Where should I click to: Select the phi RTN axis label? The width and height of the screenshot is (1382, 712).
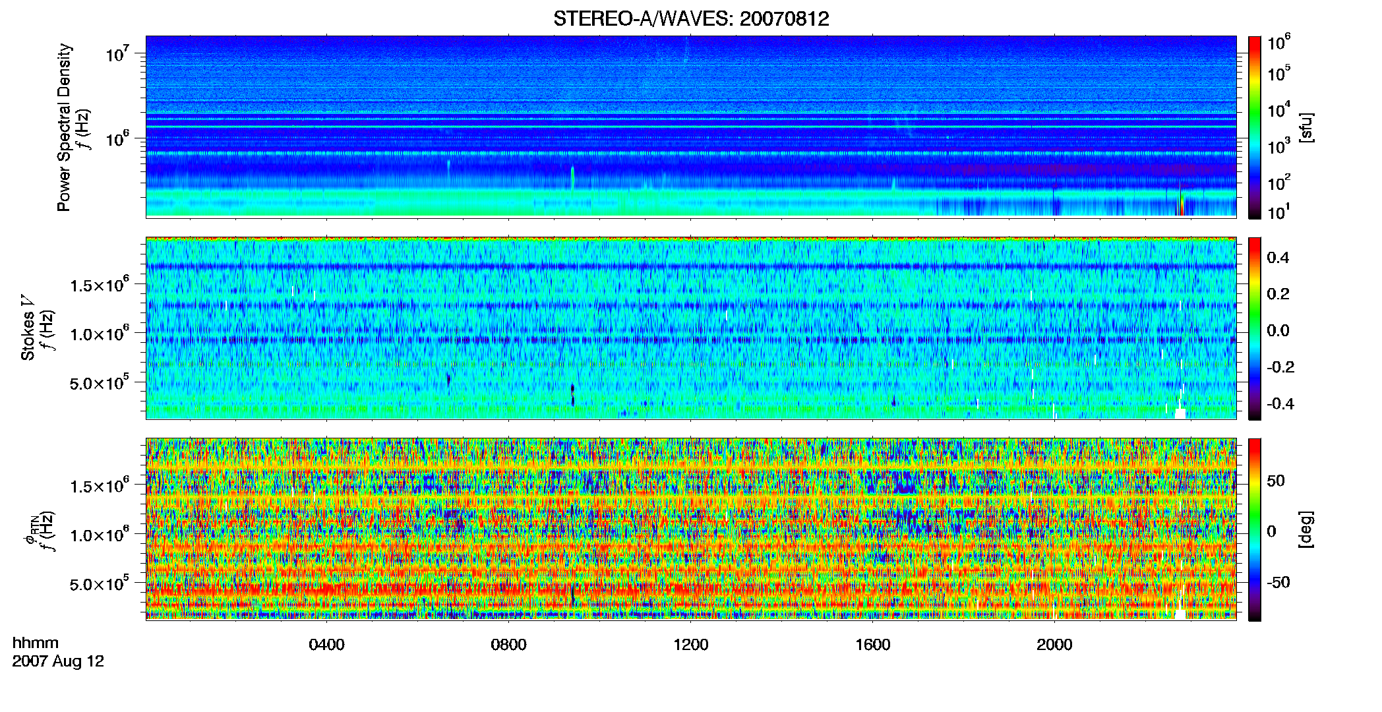coord(31,529)
